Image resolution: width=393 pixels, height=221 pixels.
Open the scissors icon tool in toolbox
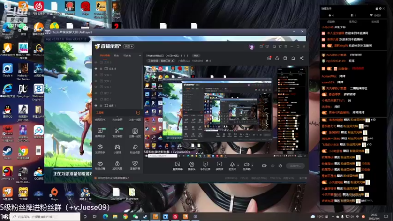(x=117, y=132)
